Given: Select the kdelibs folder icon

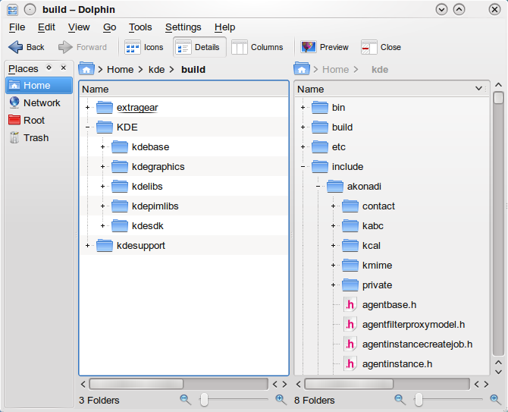Looking at the screenshot, I should pos(120,187).
